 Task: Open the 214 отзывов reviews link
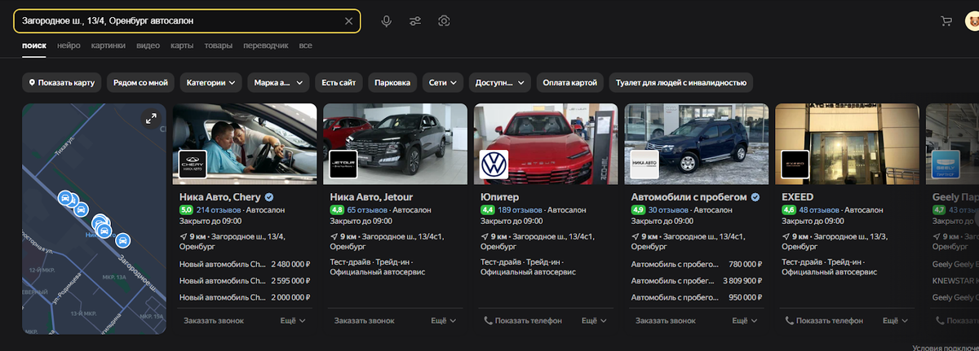(x=219, y=209)
